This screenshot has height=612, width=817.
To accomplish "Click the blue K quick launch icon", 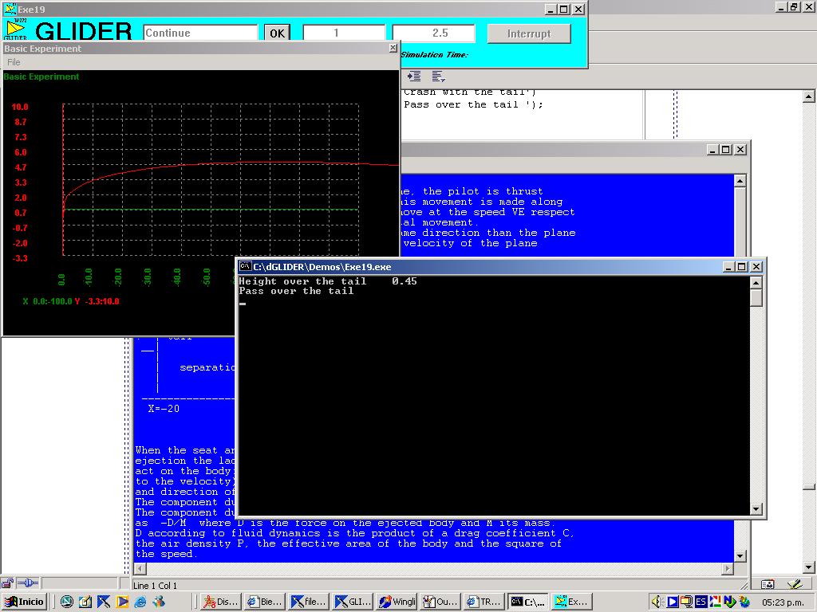I will coord(104,602).
